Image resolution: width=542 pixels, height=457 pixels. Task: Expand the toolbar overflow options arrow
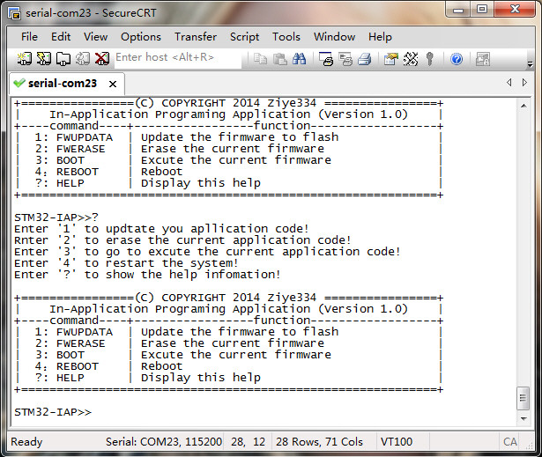530,63
